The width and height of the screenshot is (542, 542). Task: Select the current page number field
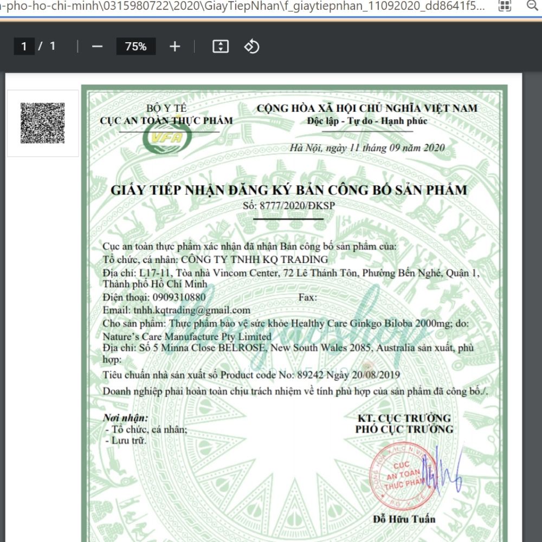pos(24,47)
